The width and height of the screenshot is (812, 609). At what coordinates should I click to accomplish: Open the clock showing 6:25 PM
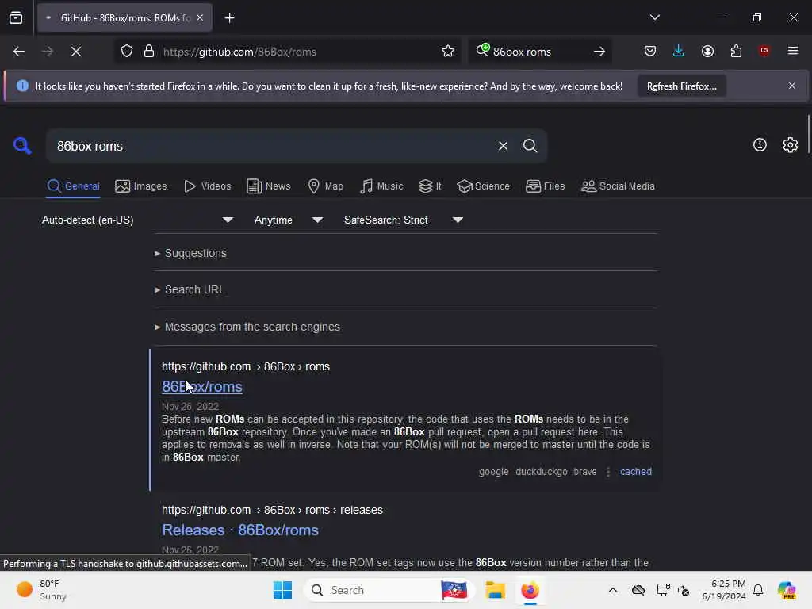point(723,590)
